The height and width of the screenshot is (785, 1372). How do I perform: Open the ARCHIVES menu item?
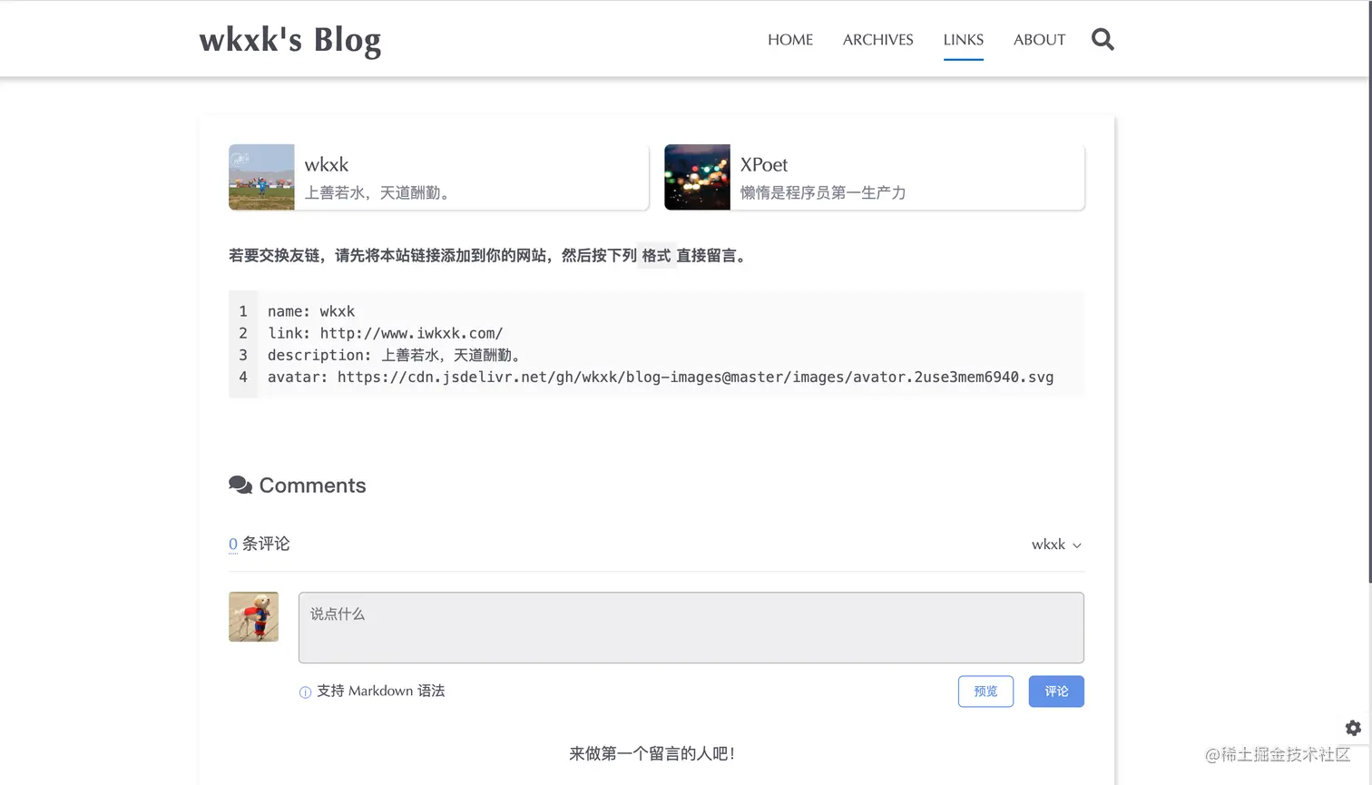pyautogui.click(x=877, y=40)
